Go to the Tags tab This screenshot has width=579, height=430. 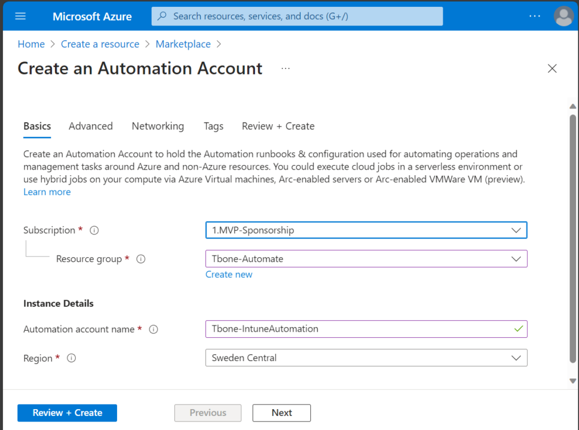213,126
